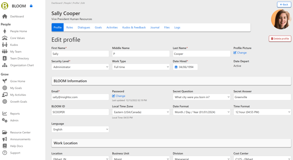The width and height of the screenshot is (293, 160).
Task: Open the Division dropdown
Action: coord(201,158)
